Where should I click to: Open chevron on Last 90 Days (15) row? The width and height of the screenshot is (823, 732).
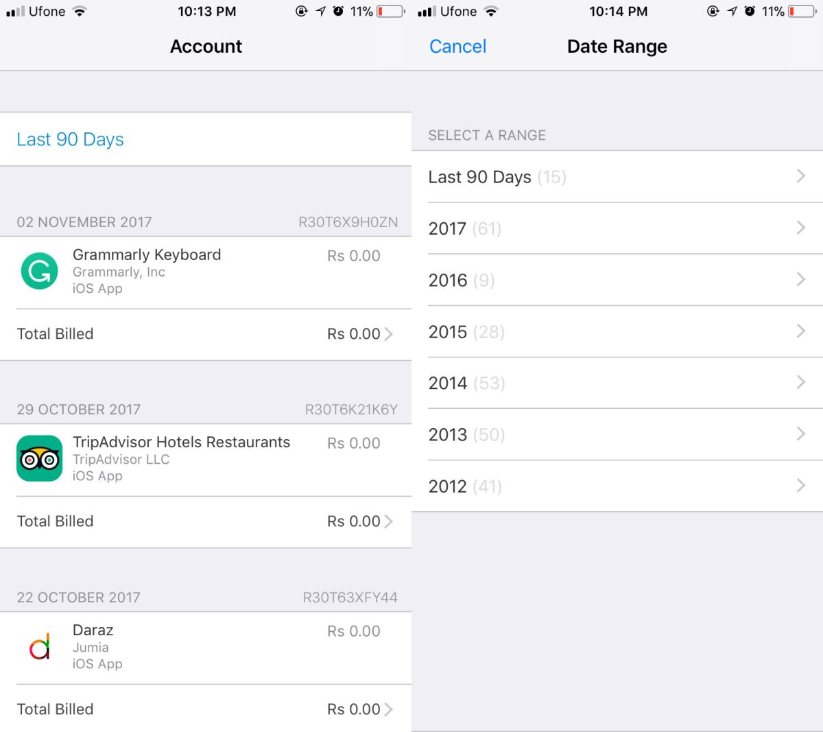800,176
